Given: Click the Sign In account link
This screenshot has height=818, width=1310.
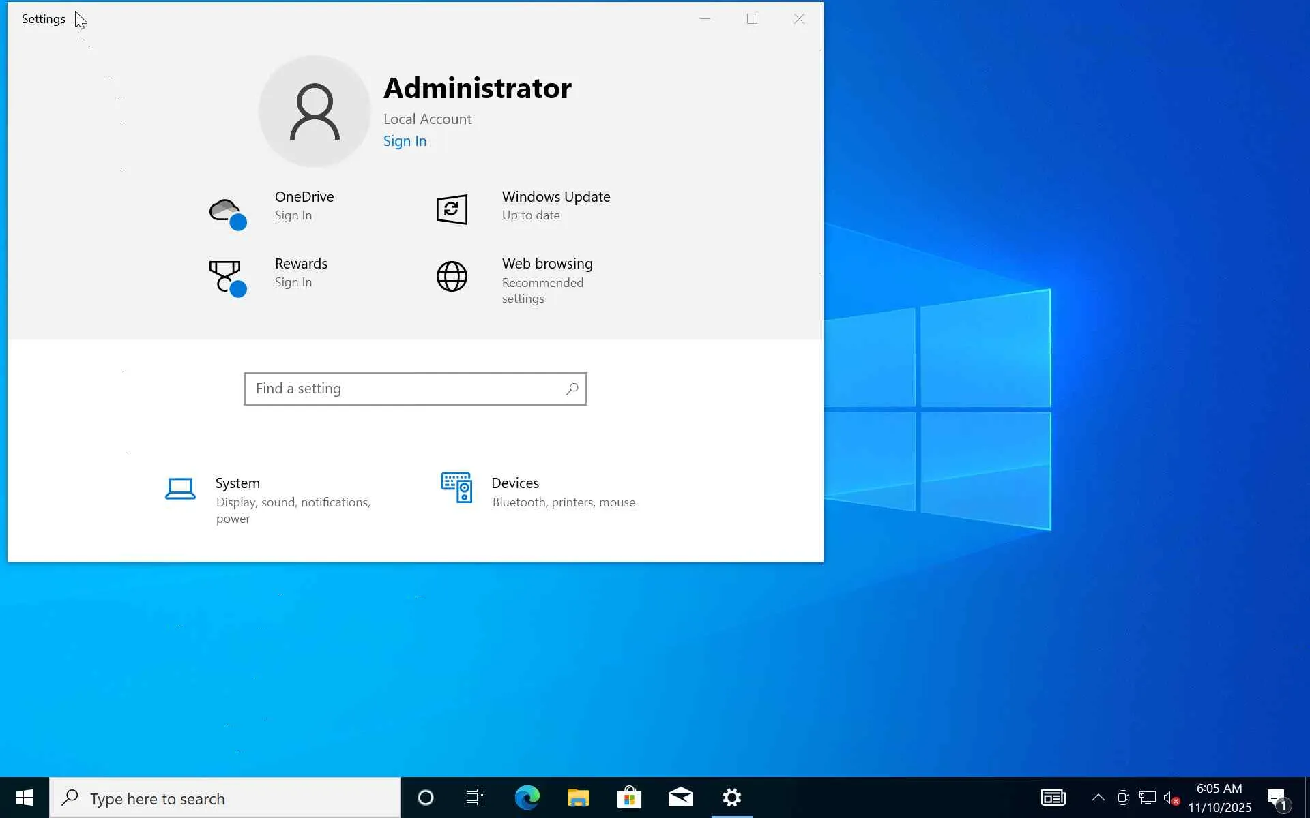Looking at the screenshot, I should [x=405, y=141].
